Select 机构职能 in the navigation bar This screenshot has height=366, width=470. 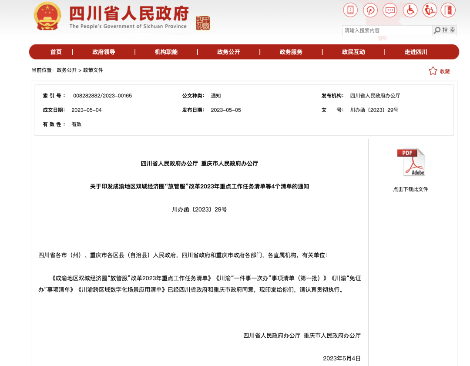click(166, 52)
